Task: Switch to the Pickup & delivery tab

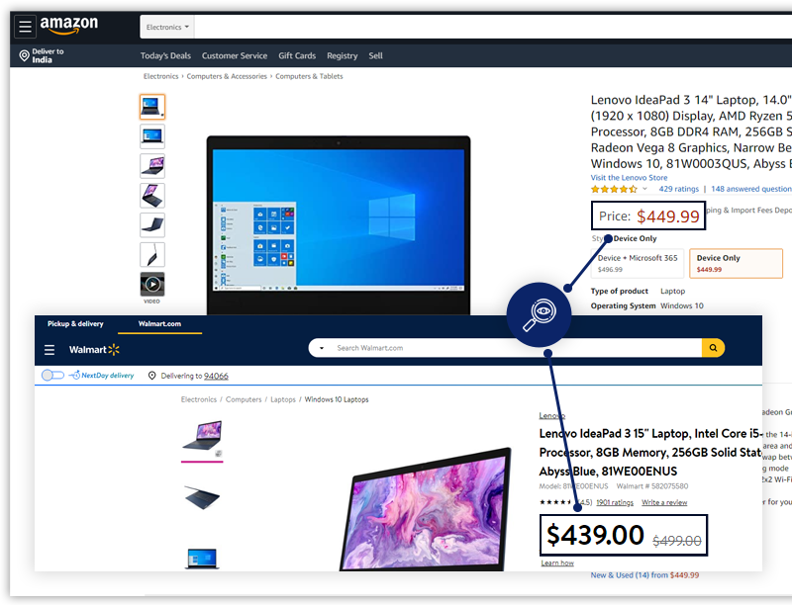Action: point(75,324)
